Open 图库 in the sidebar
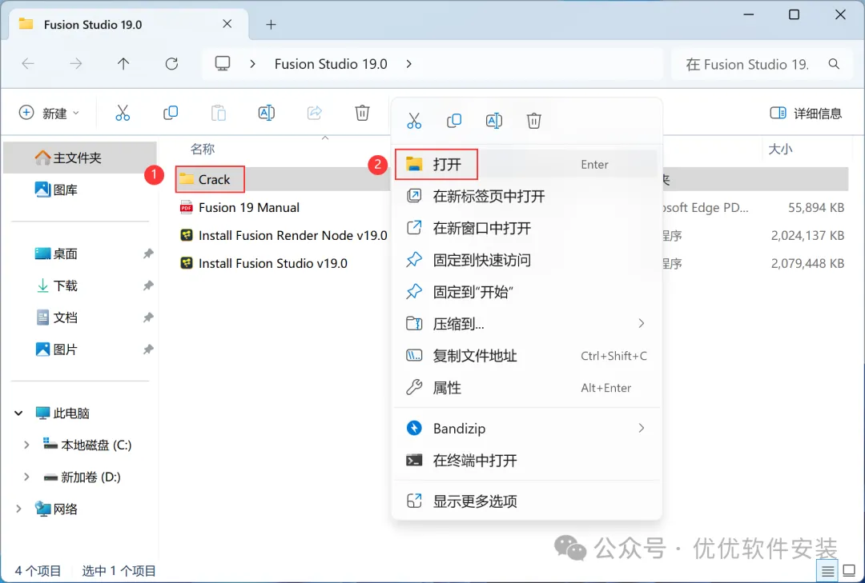The image size is (865, 583). coord(79,190)
